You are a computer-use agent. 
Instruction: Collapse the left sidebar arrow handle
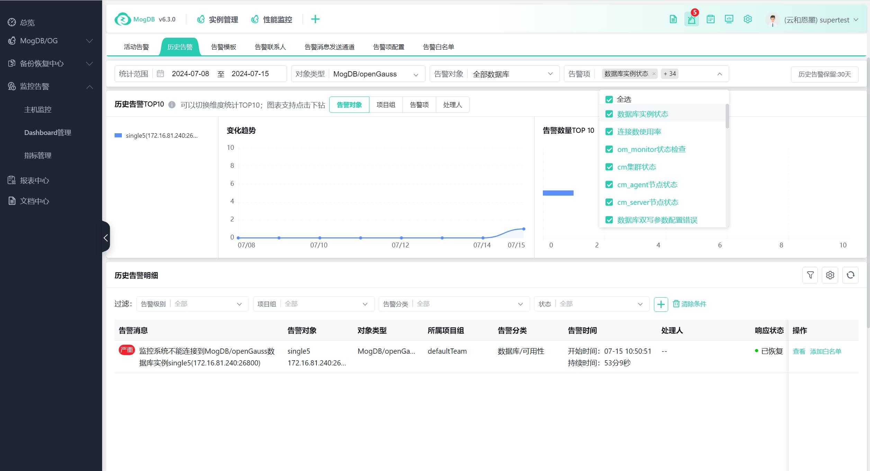pyautogui.click(x=106, y=237)
